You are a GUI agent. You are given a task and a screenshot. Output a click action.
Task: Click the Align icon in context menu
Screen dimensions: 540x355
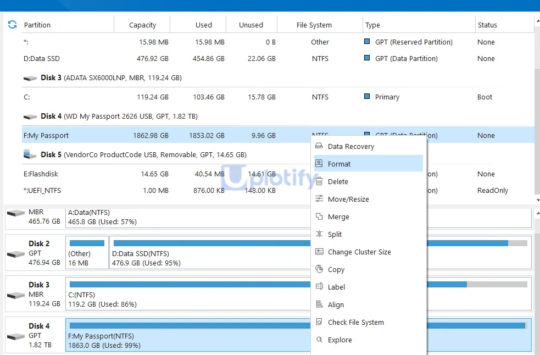[x=319, y=304]
